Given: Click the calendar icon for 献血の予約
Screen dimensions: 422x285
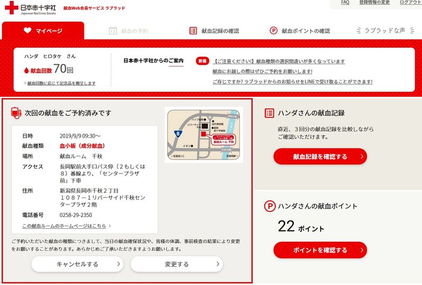Looking at the screenshot, I should tap(113, 31).
